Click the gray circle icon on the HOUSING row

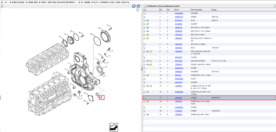(144, 13)
